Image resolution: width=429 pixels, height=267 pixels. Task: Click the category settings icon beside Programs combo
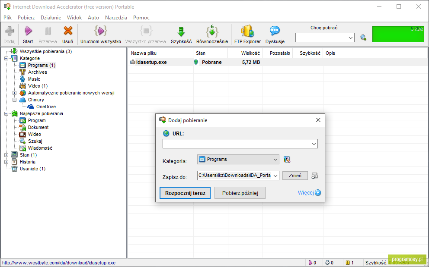point(287,159)
